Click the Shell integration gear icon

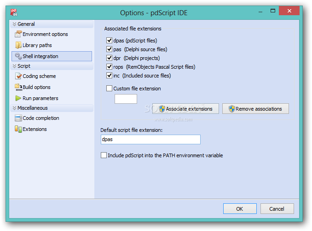[x=18, y=56]
